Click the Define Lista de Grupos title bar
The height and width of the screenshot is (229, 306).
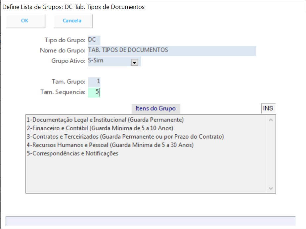pyautogui.click(x=132, y=7)
